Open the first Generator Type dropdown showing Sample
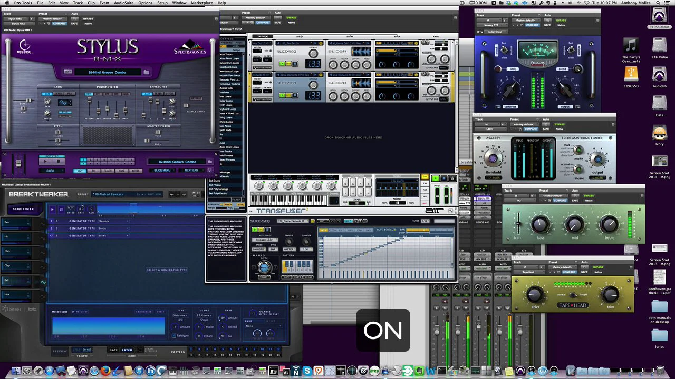675x379 pixels. point(113,221)
